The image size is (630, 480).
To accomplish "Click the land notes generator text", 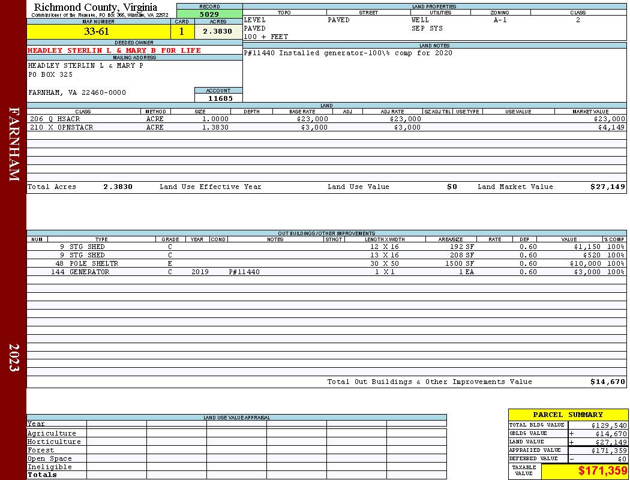I will 348,53.
